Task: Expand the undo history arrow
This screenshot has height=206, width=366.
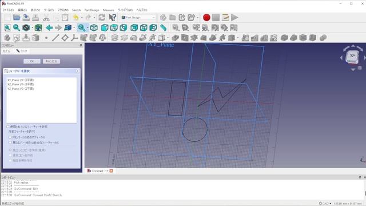Action: (82, 18)
